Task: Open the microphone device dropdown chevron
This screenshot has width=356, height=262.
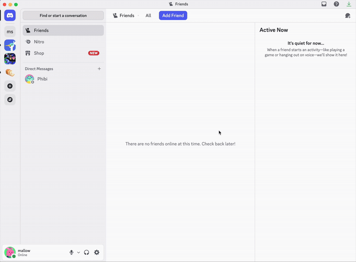Action: pyautogui.click(x=78, y=252)
